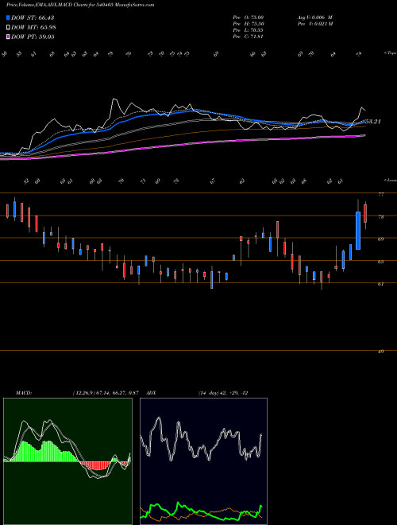Select the 'DOW PT: 59.05' legend text

coord(33,37)
